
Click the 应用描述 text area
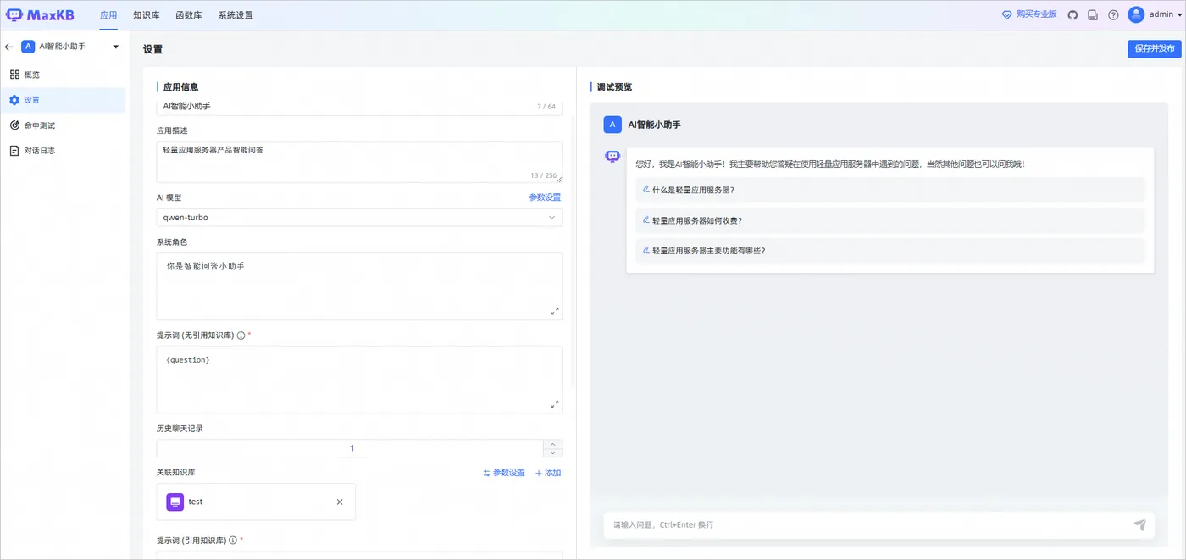359,162
